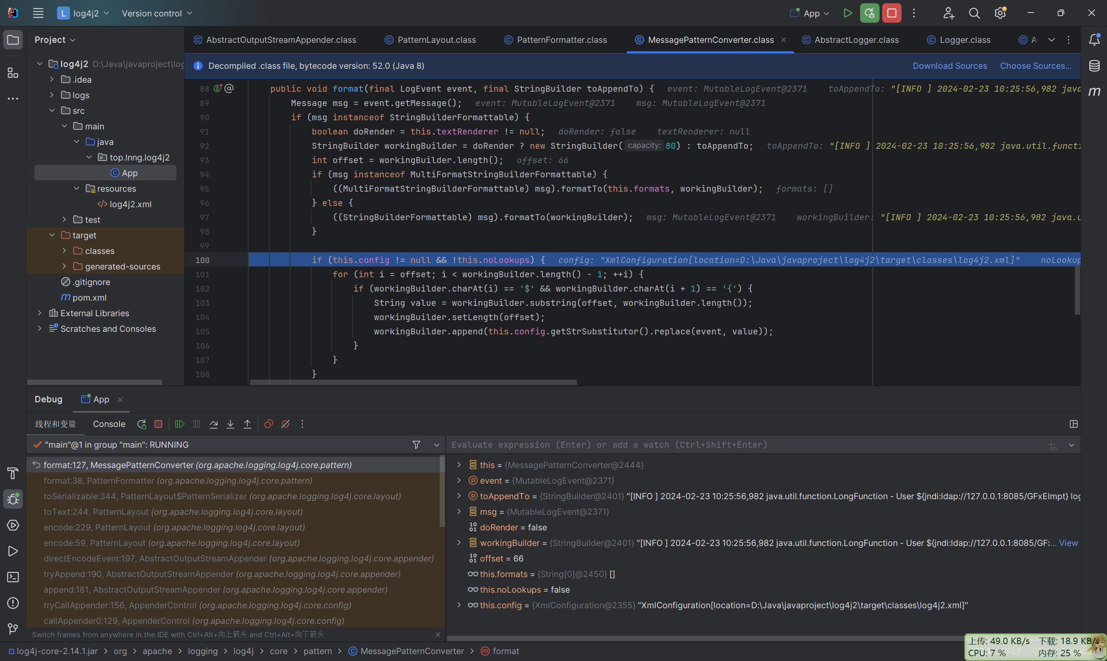This screenshot has height=661, width=1107.
Task: Expand External Libraries node
Action: (x=40, y=313)
